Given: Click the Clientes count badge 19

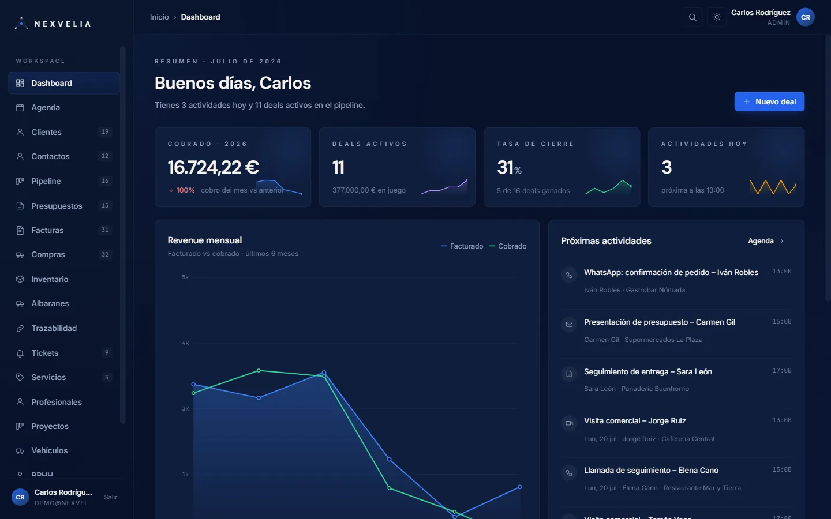Looking at the screenshot, I should pos(105,132).
